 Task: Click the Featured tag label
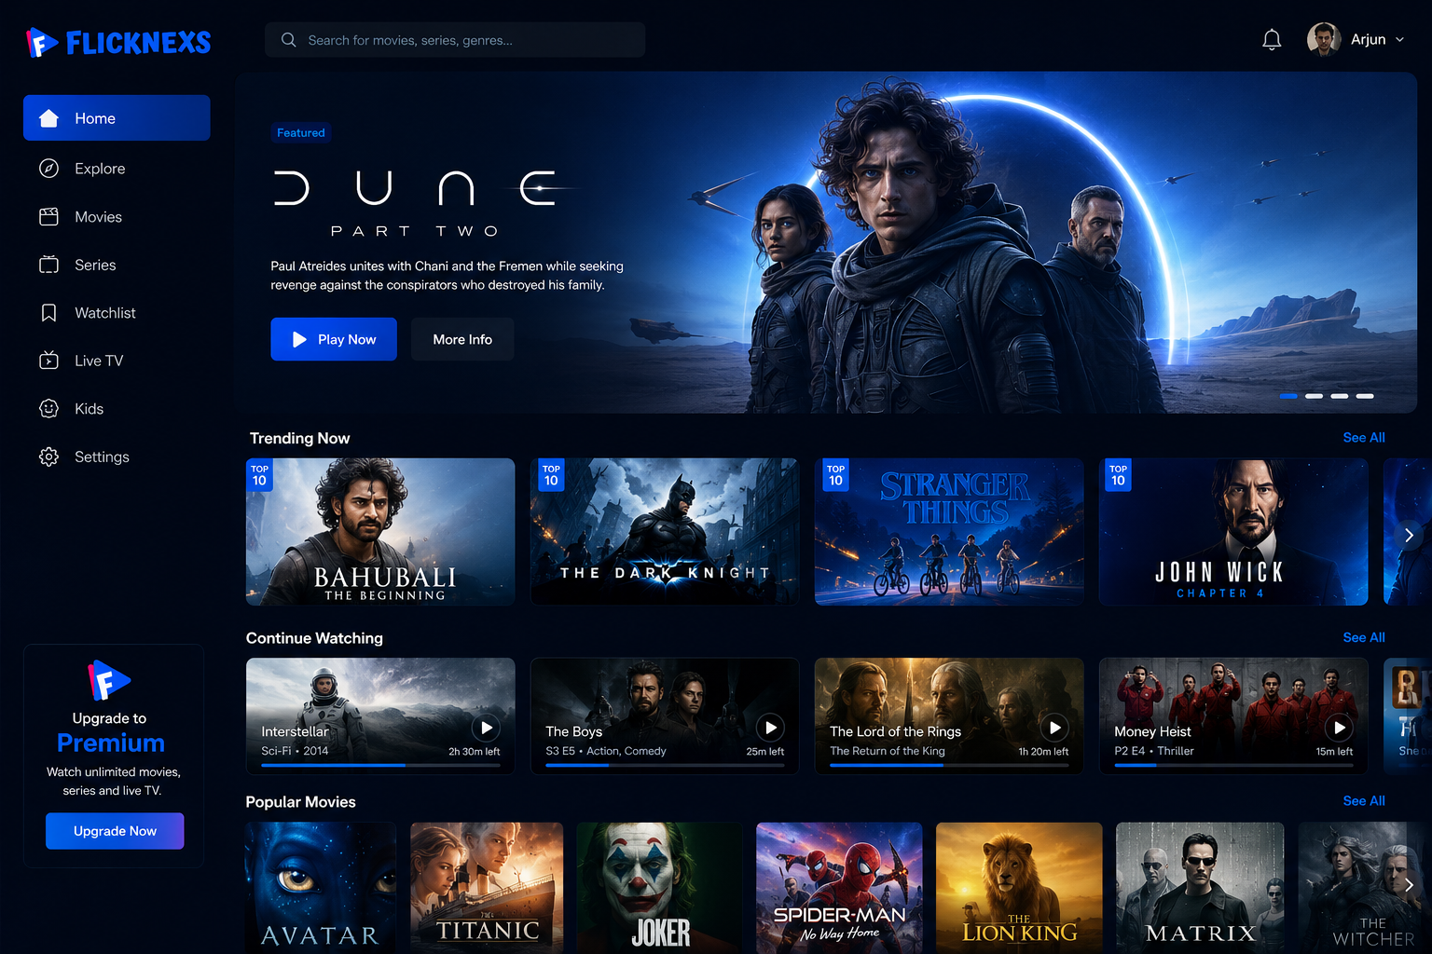click(301, 132)
